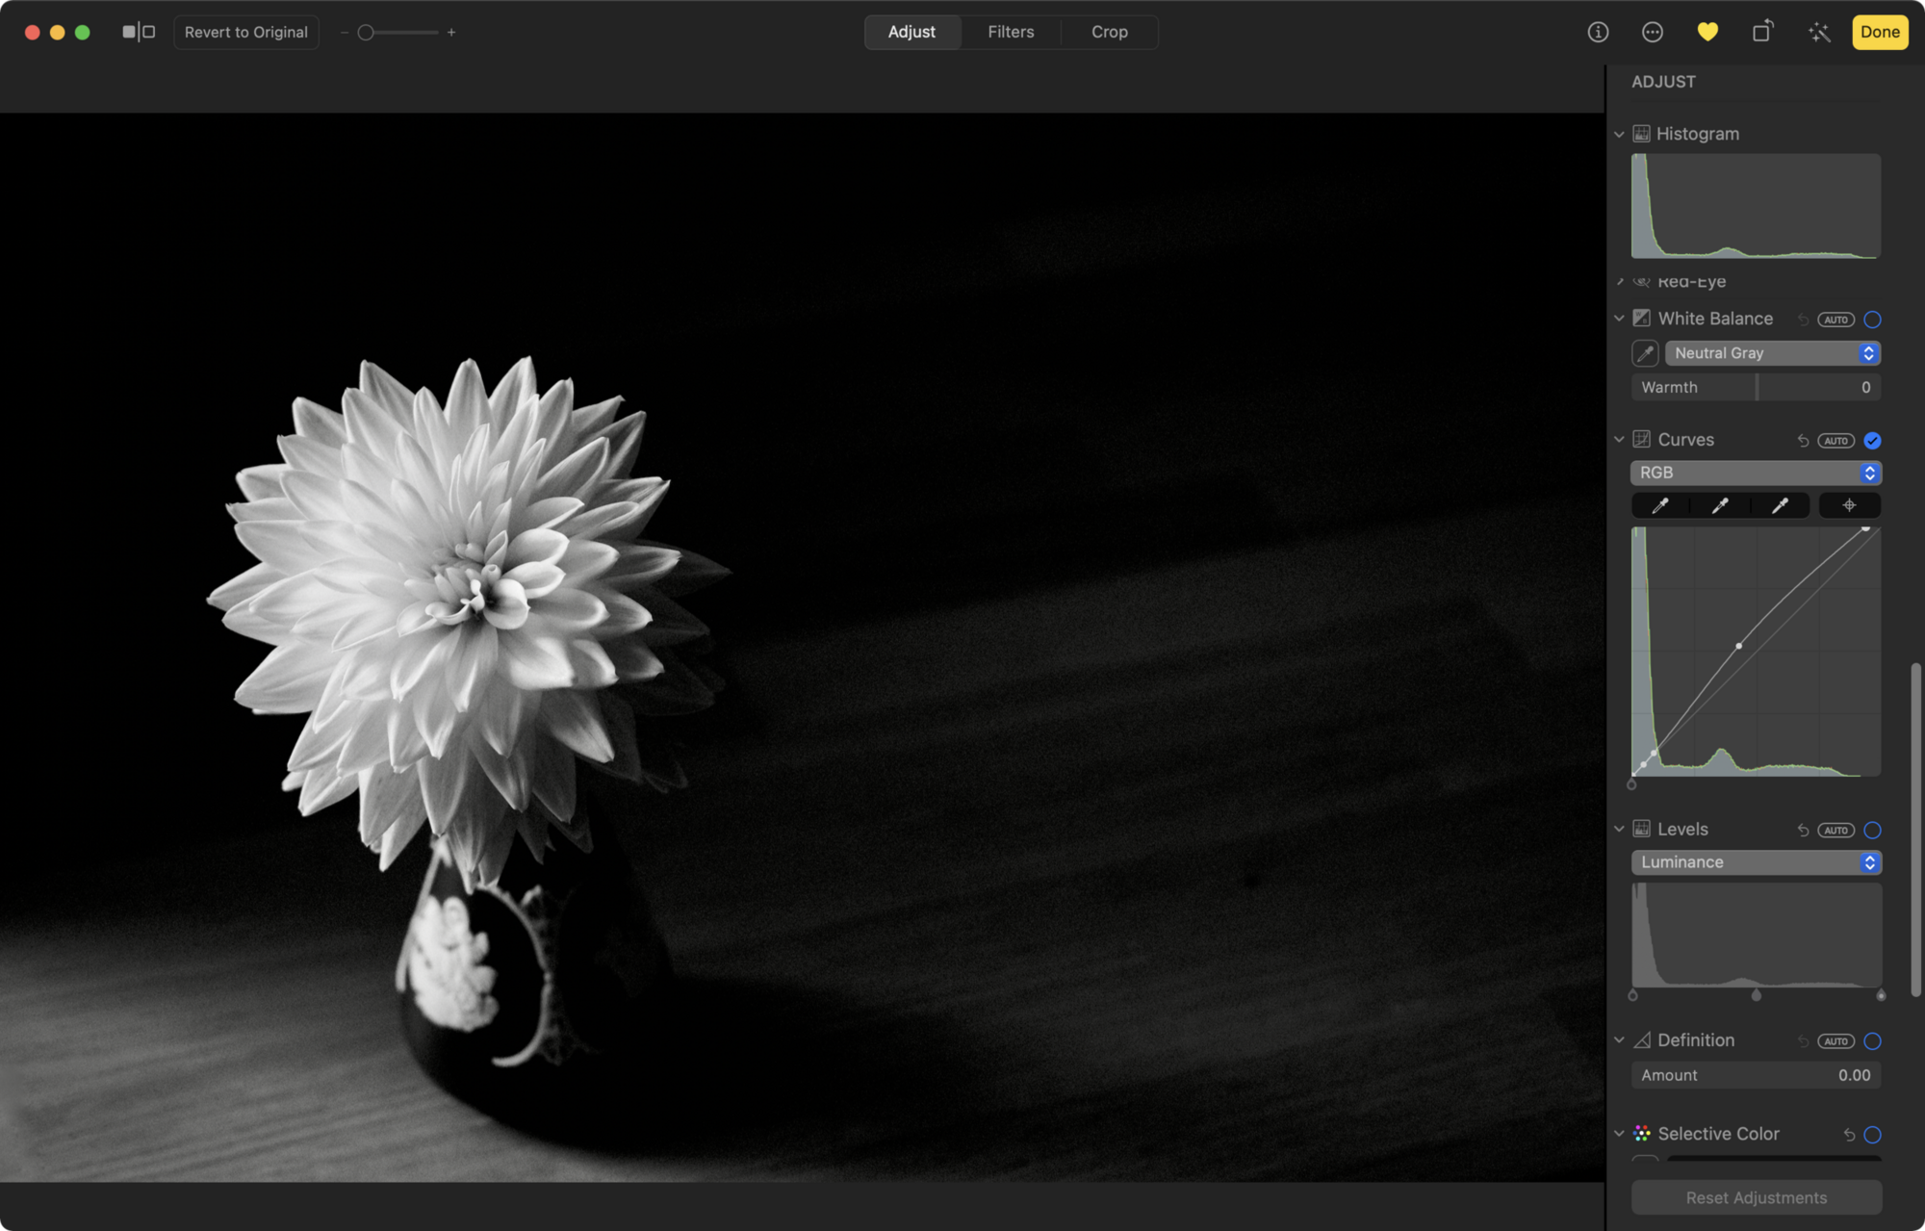Select the Curves white point eyedropper

(1780, 505)
